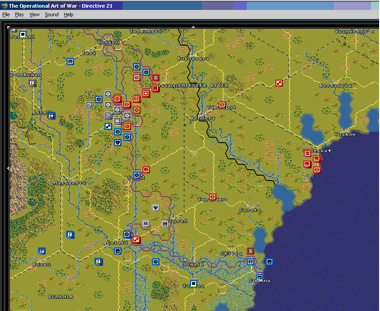The image size is (380, 311).
Task: Select the blue checkered armor unit
Action: [x=108, y=126]
